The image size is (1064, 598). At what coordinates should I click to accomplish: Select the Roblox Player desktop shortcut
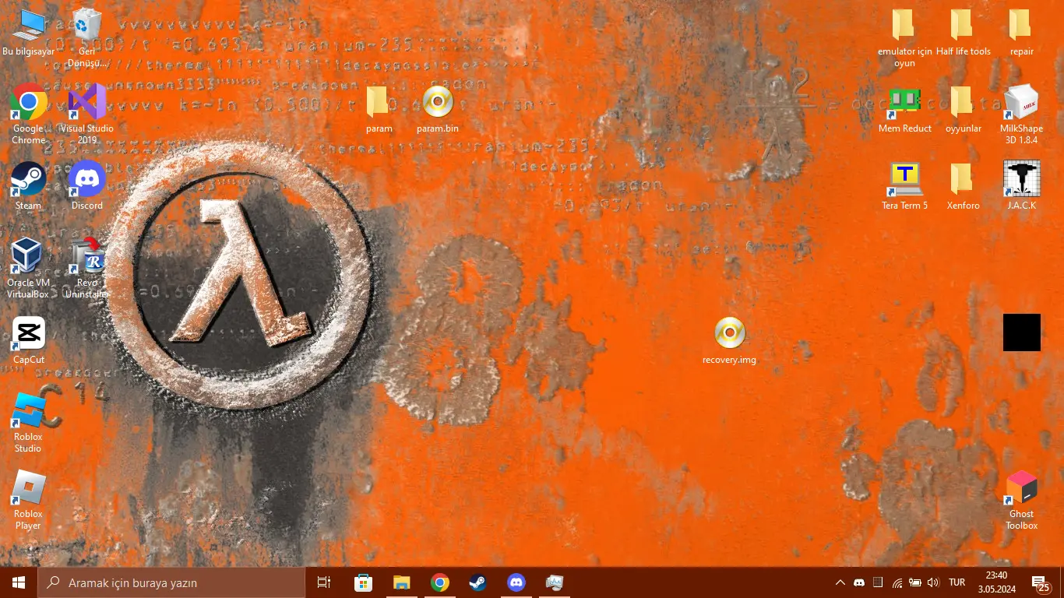[29, 500]
